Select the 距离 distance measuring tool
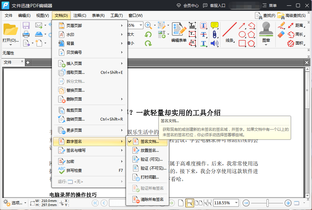312x210 pixels. pos(296,25)
